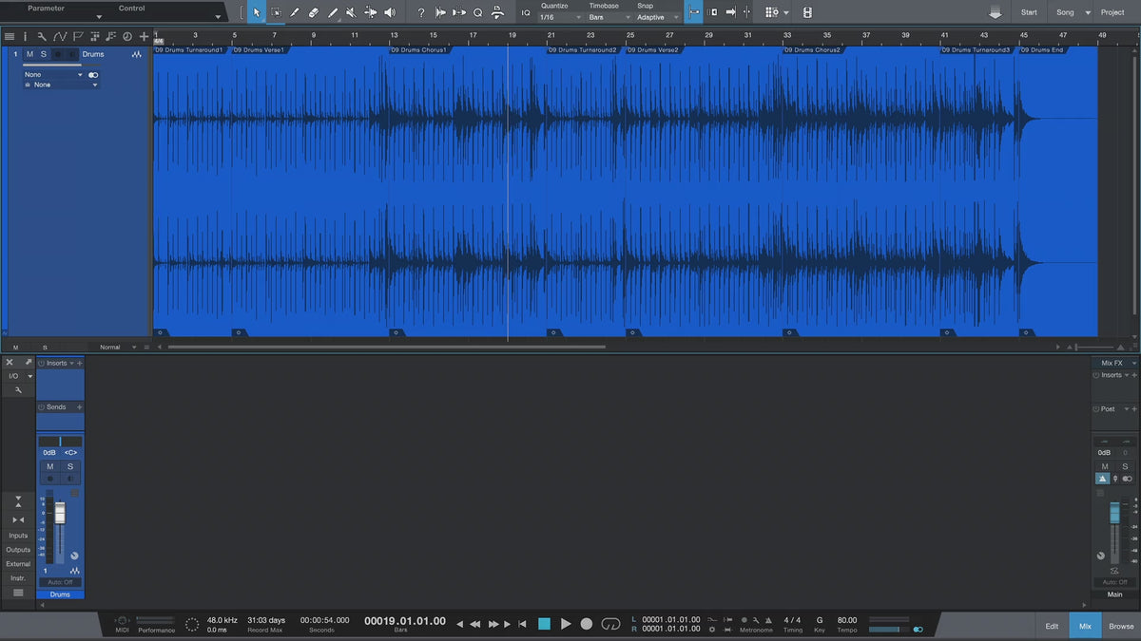Select the Eraser tool
Viewport: 1141px width, 641px height.
(x=314, y=12)
